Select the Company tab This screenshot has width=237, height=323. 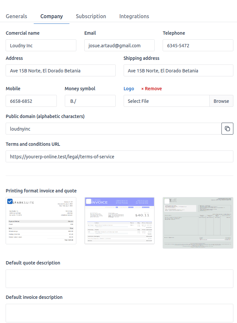[52, 16]
